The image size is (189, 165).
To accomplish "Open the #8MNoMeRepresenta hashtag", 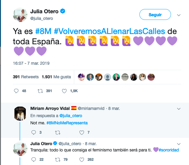I will point(67,123).
